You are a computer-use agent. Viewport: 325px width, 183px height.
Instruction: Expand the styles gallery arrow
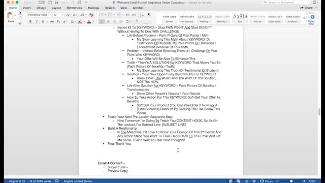pyautogui.click(x=304, y=18)
